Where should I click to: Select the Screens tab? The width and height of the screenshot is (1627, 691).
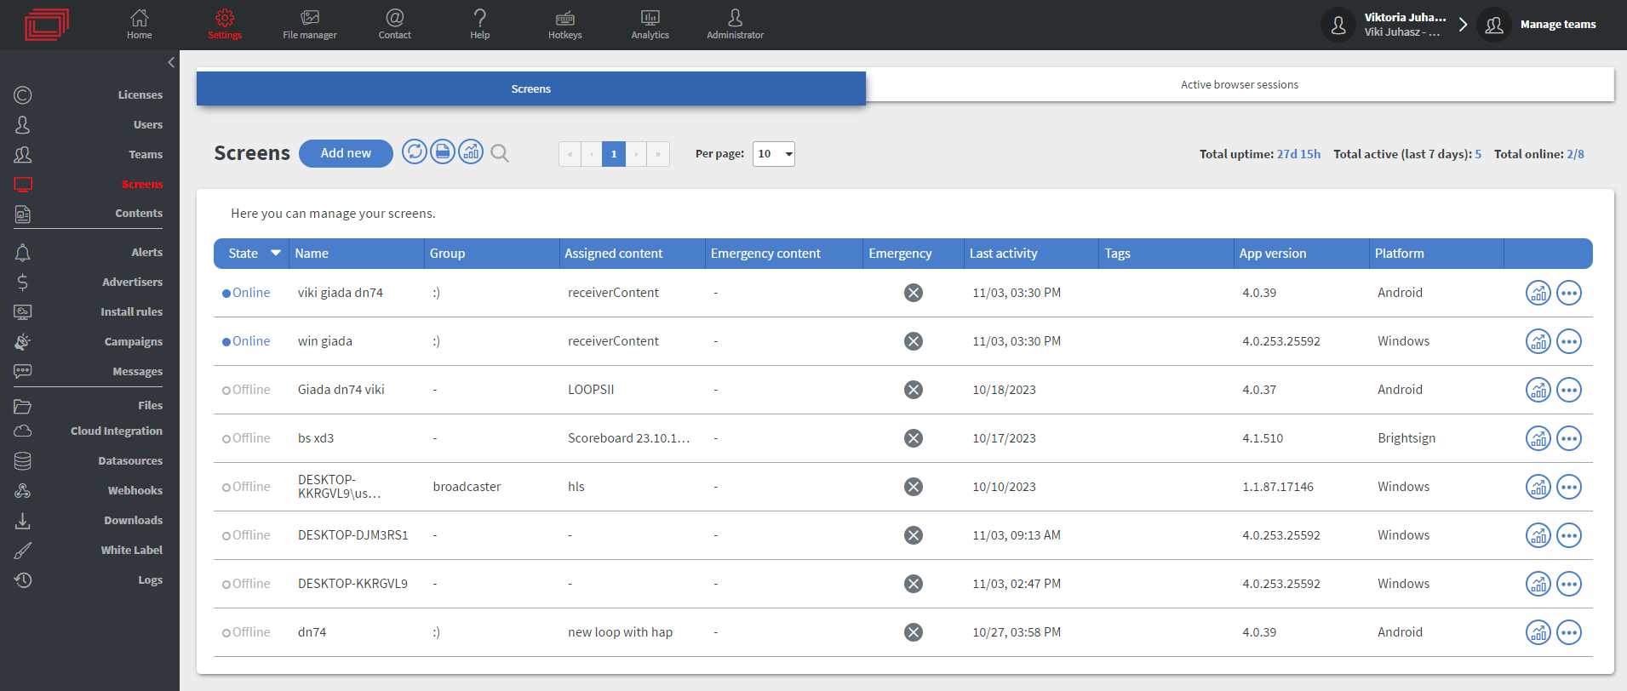pos(531,89)
